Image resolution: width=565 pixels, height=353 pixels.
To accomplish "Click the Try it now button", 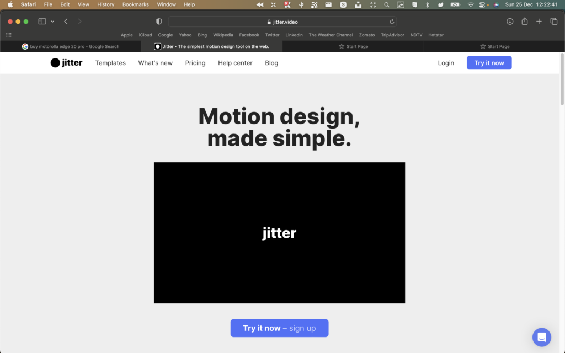I will [489, 62].
